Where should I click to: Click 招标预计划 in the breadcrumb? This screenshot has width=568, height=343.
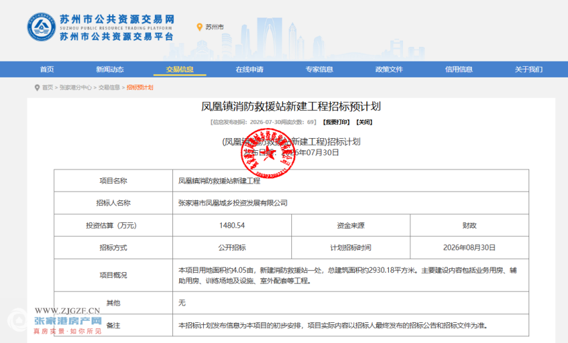click(140, 87)
